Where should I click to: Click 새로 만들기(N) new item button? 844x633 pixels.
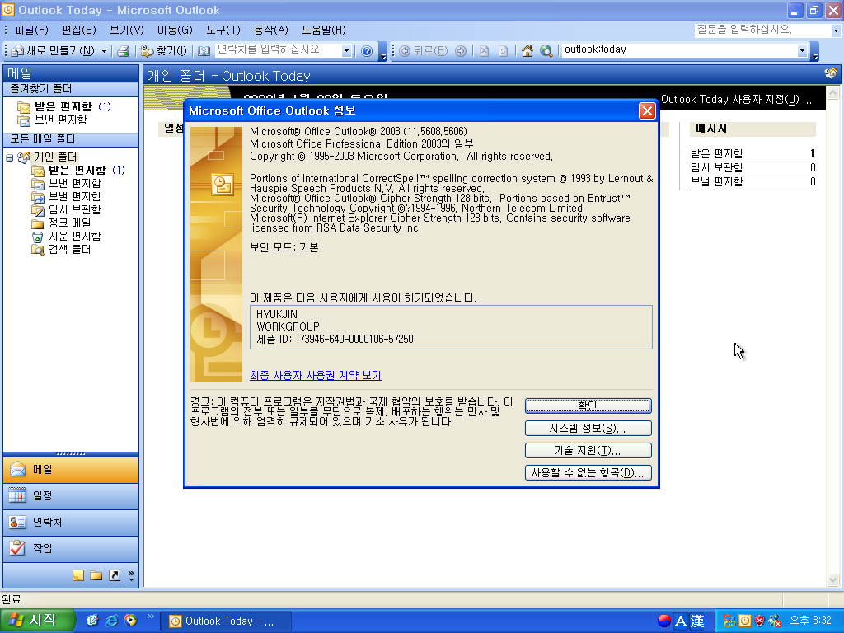click(x=53, y=51)
